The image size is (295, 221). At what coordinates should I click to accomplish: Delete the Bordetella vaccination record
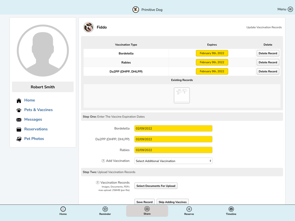(268, 53)
